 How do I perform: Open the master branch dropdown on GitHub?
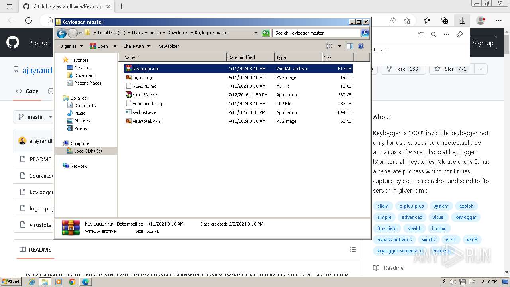click(x=36, y=117)
